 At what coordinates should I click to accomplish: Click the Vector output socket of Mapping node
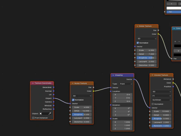pos(134,79)
